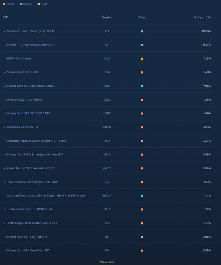Click the blue class dot for TLT
Image resolution: width=221 pixels, height=265 pixels.
tap(142, 31)
